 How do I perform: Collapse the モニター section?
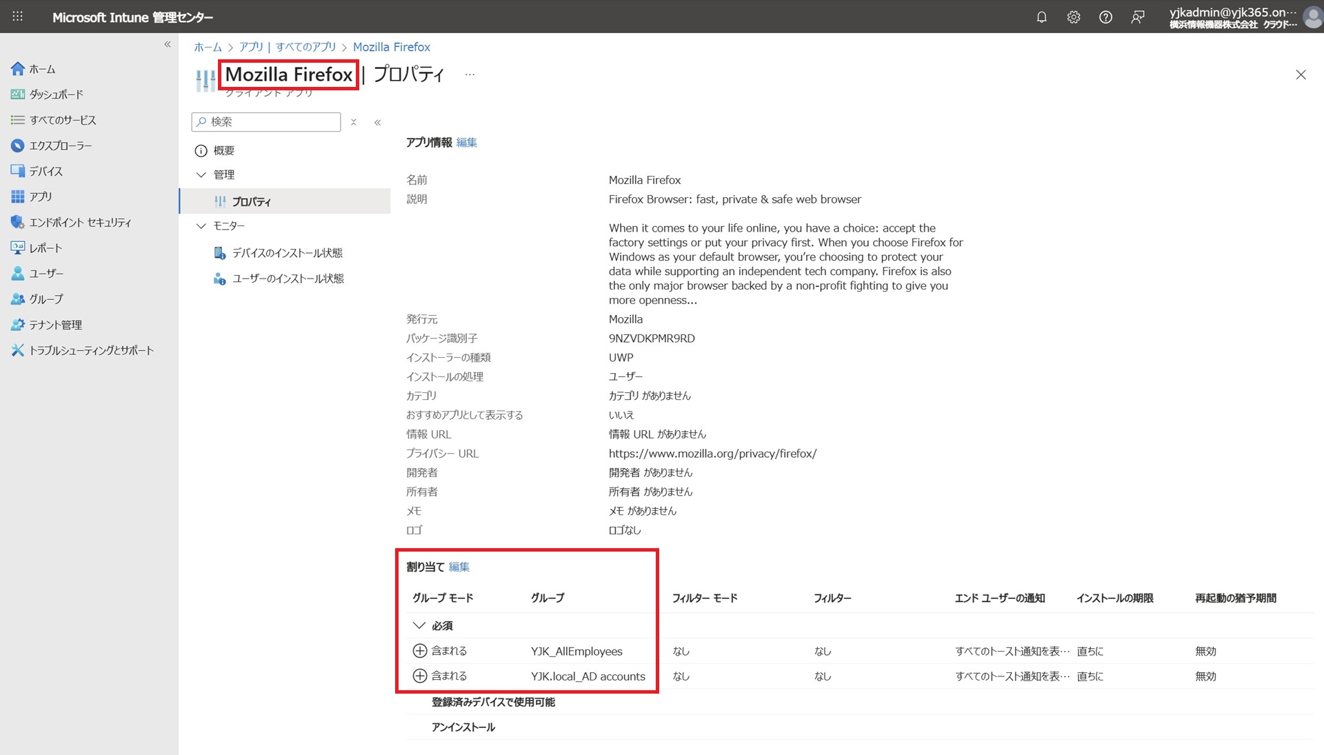(x=201, y=225)
